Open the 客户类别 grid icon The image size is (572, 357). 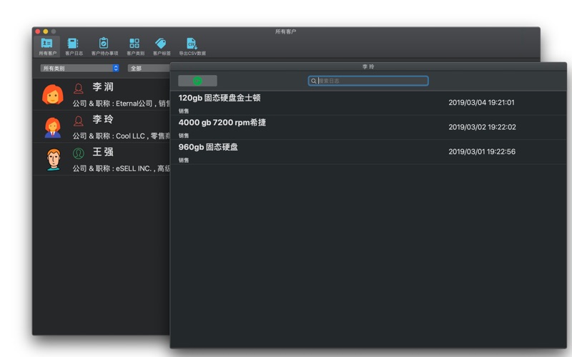(135, 44)
